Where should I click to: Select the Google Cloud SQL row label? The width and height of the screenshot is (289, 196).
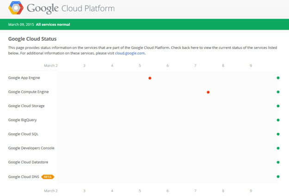click(23, 134)
